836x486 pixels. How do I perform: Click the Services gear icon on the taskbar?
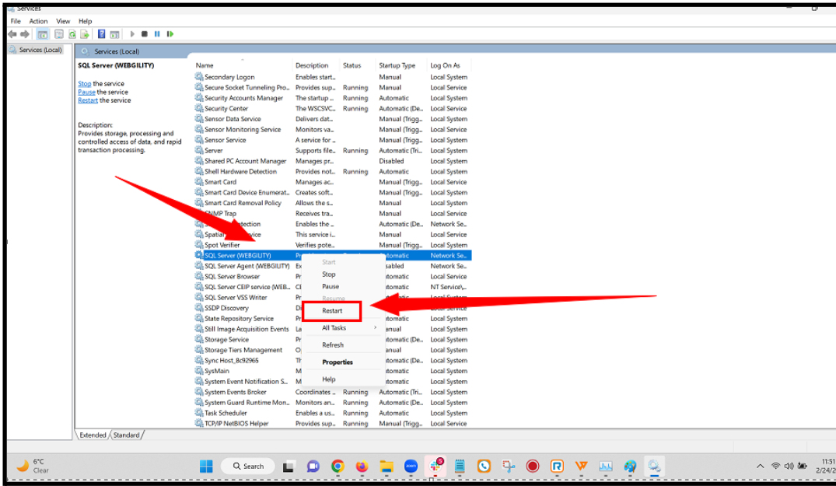[x=654, y=467]
